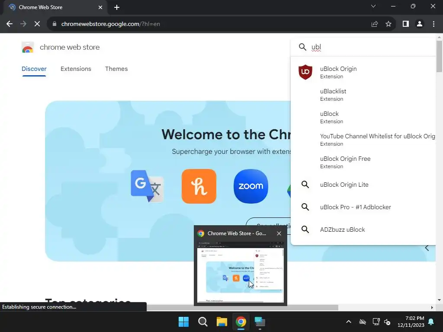Click the Google Translate icon in banner

[x=147, y=186]
